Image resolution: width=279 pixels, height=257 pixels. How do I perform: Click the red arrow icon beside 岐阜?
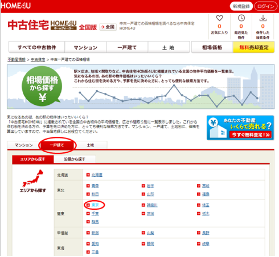[199, 244]
